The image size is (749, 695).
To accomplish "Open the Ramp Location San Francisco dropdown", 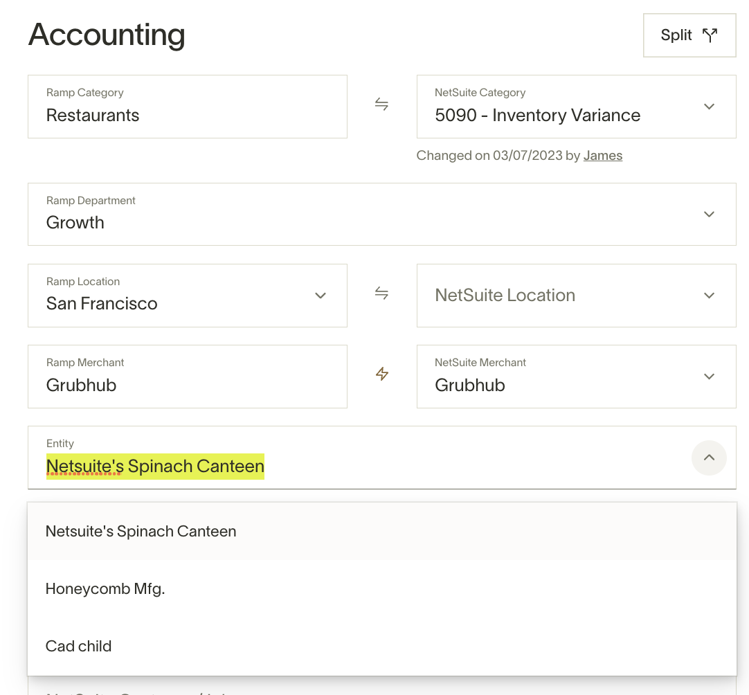I will point(187,296).
